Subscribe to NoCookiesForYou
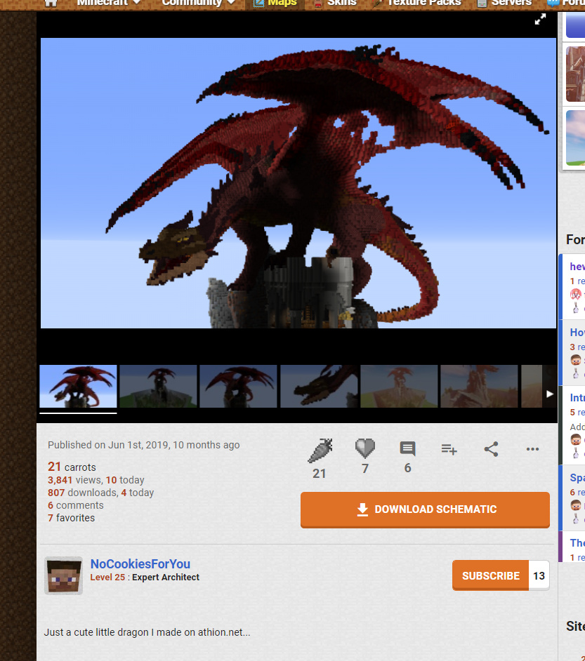Screen dimensions: 585x661 (x=490, y=575)
